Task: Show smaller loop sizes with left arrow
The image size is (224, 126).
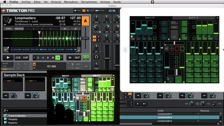Action: (x=34, y=57)
